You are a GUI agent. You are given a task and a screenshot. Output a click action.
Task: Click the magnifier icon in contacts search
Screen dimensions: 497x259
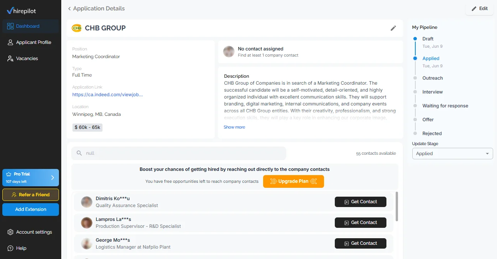[79, 153]
